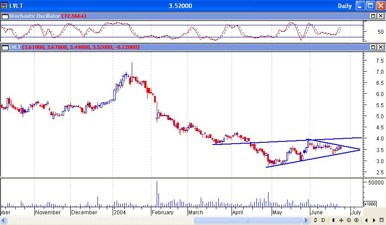
Task: Click the 50000 volume axis label
Action: click(x=376, y=182)
